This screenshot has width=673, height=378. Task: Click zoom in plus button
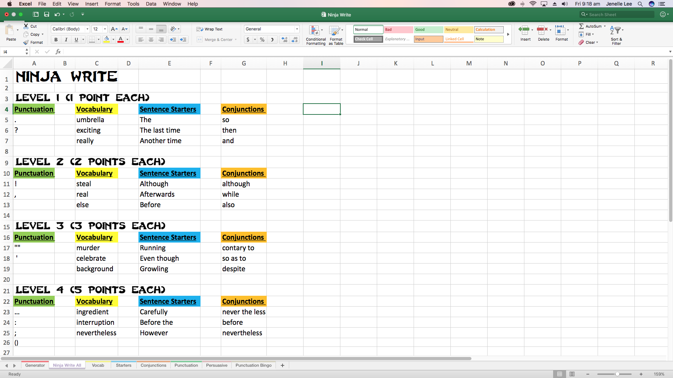tap(641, 374)
